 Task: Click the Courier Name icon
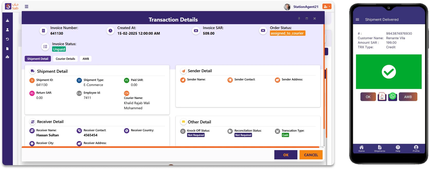coord(126,93)
